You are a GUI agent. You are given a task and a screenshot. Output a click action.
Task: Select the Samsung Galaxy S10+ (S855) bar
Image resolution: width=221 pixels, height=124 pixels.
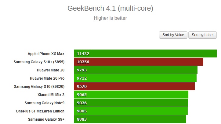(138, 62)
